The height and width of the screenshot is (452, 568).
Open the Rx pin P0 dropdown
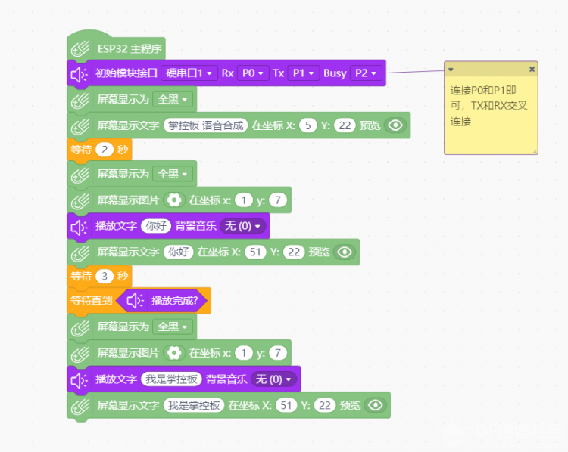click(253, 73)
